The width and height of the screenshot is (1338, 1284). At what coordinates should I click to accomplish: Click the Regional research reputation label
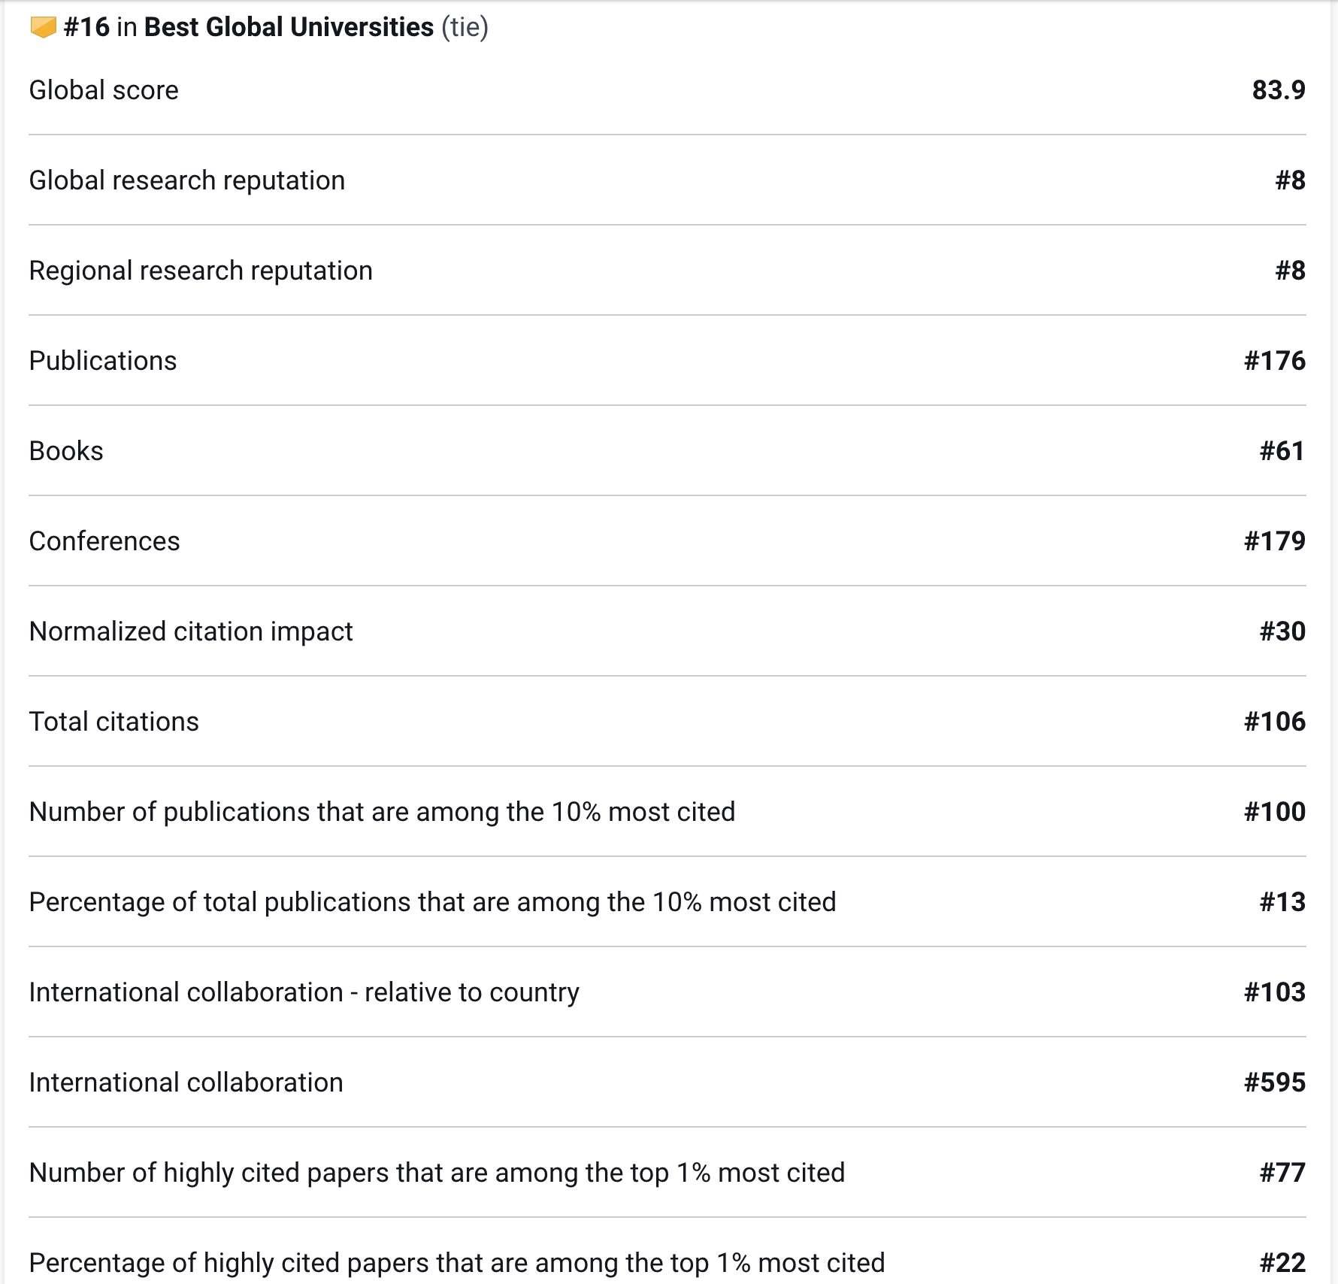(201, 271)
